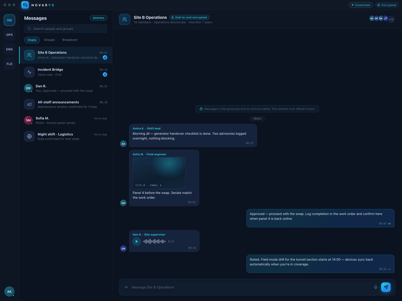
Task: Switch to the OPS workspace
Action: coord(9,35)
